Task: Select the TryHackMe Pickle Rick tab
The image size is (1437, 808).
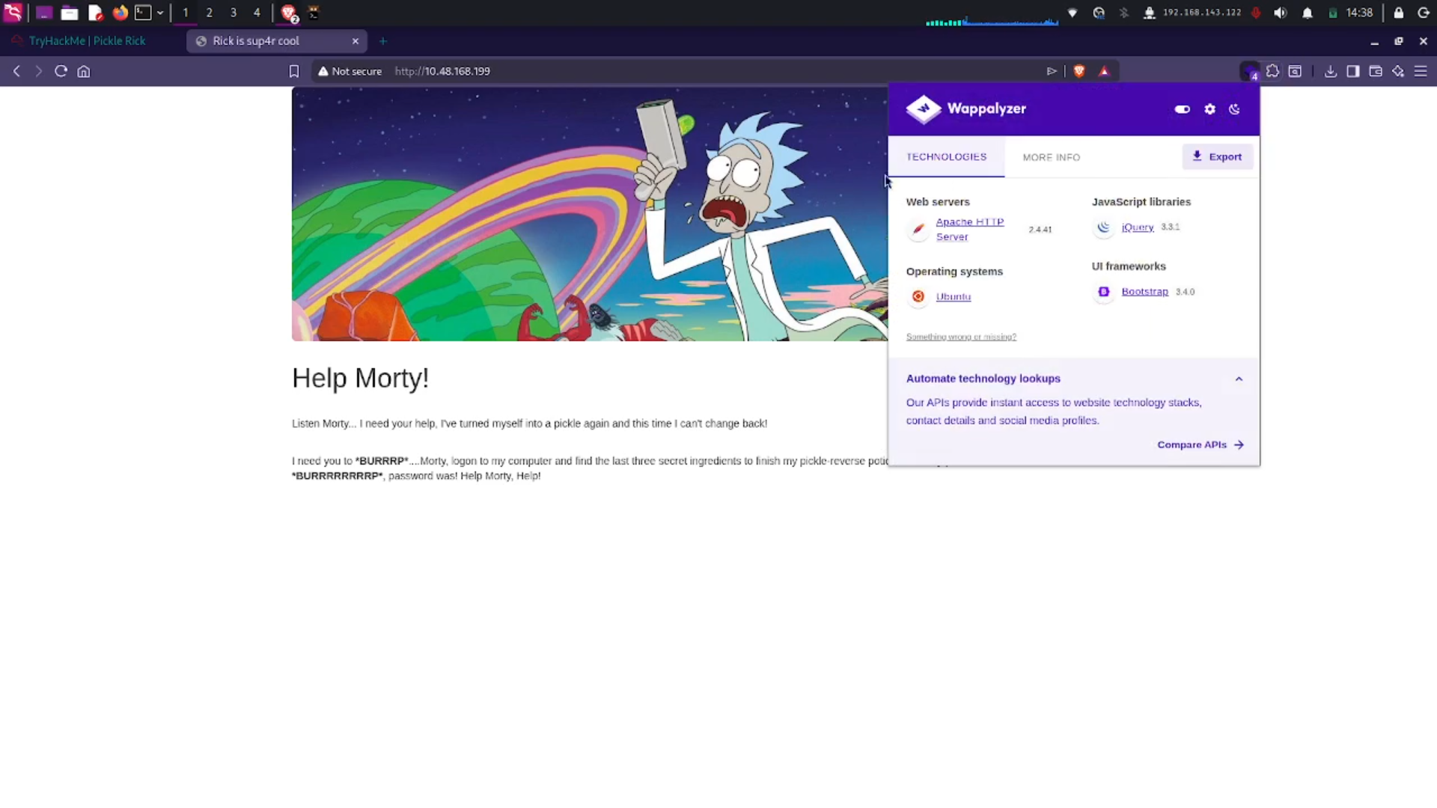Action: [88, 41]
